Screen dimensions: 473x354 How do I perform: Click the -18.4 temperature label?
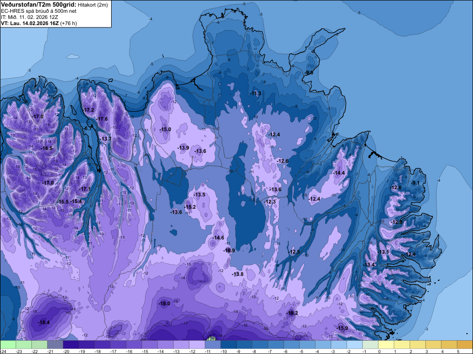[44, 322]
